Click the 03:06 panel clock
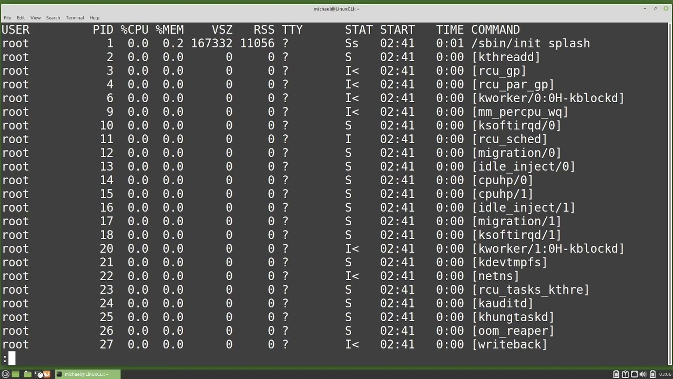 point(665,374)
